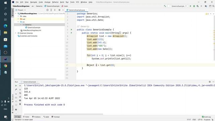Open the TODO tool window
215x121 pixels.
point(26,117)
